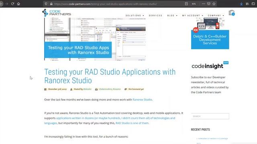Click the Code Partners logo
This screenshot has width=257, height=144.
coord(57,13)
